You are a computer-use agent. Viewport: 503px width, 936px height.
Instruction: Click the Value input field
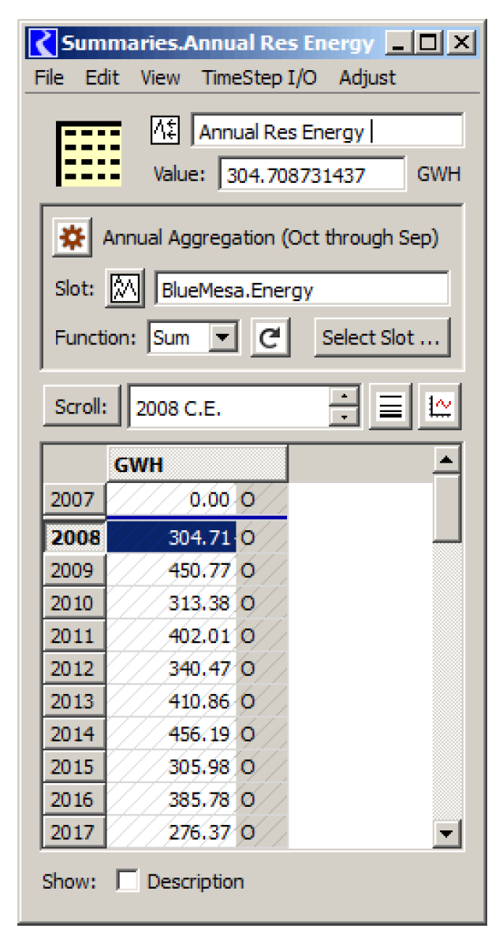(x=311, y=175)
